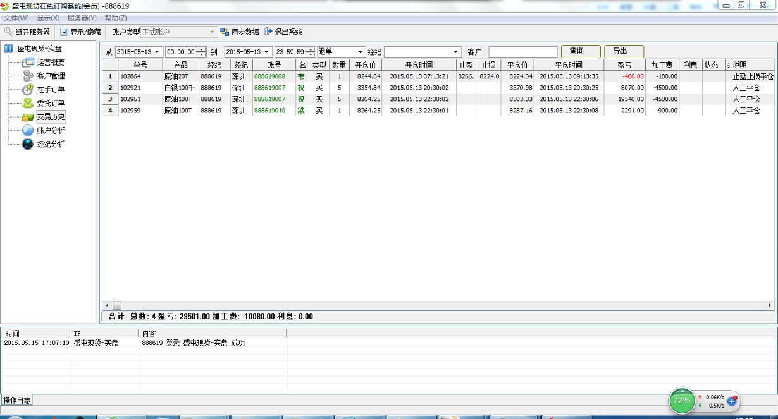
Task: Click the 白银100千 product cell
Action: click(180, 88)
